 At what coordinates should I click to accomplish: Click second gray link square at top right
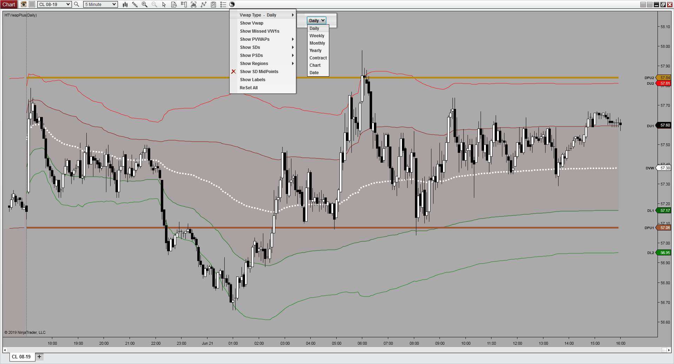point(650,5)
